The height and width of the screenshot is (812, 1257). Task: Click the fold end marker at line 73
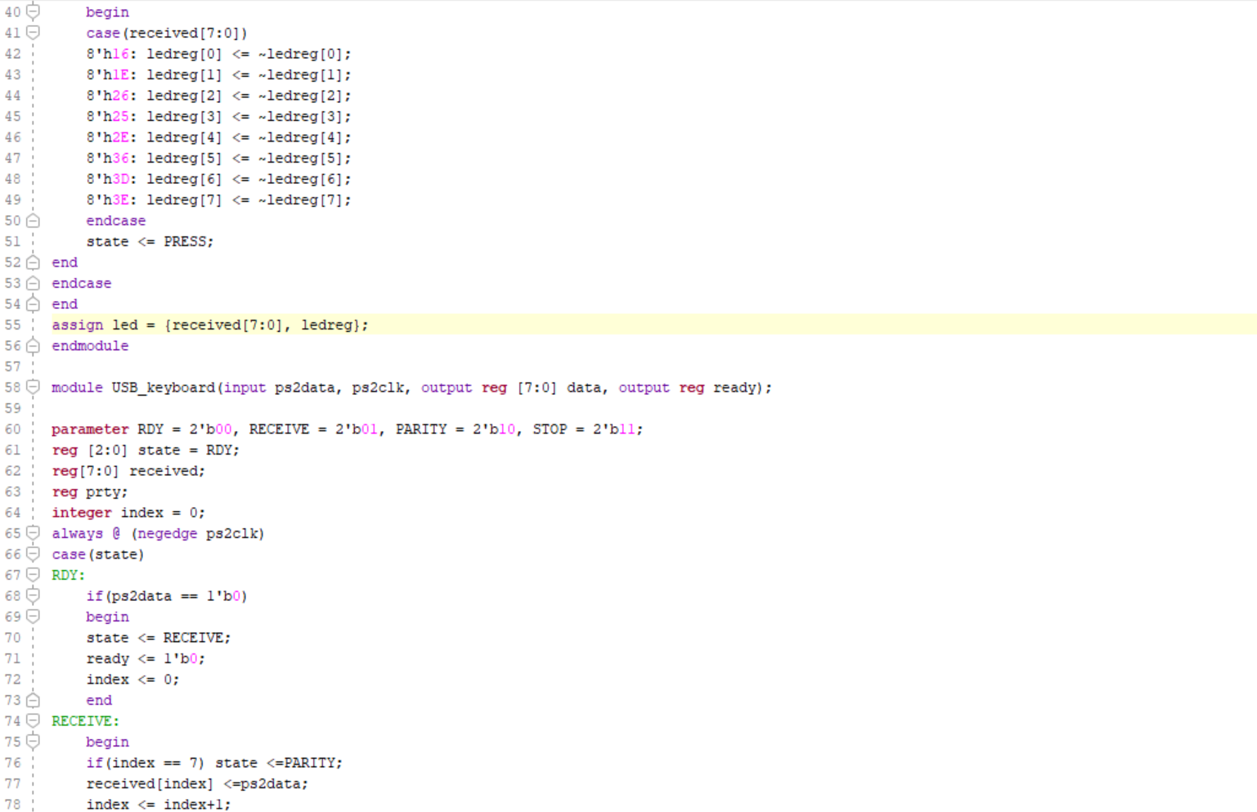coord(33,700)
